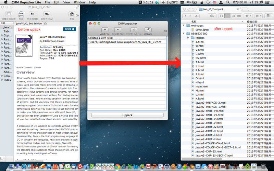274x171 pixels.
Task: Toggle the table-of-contents panel in the CHM reader
Action: 8,14
